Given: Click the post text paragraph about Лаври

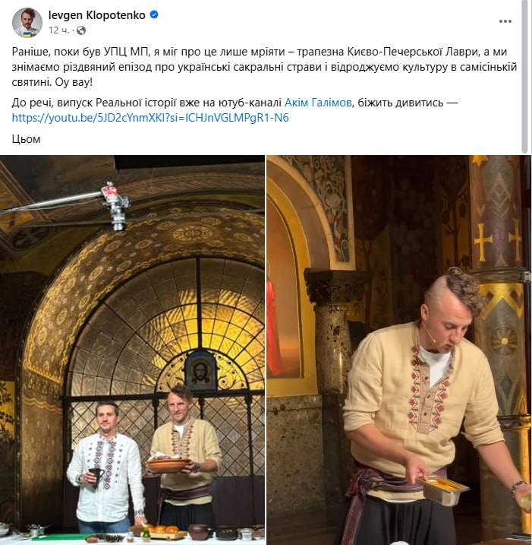Looking at the screenshot, I should (264, 67).
